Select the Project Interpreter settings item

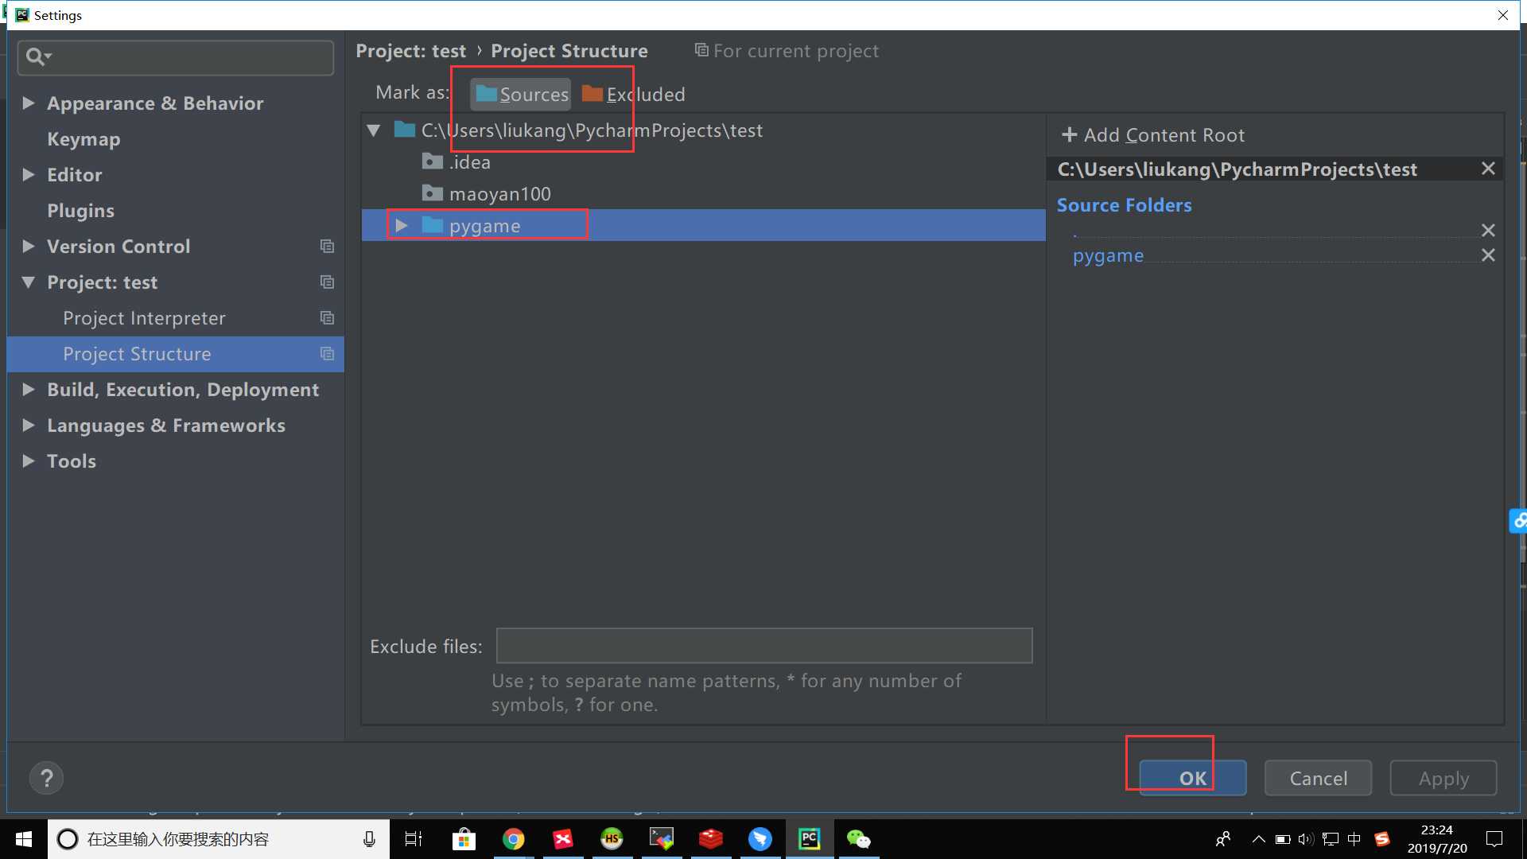[145, 317]
